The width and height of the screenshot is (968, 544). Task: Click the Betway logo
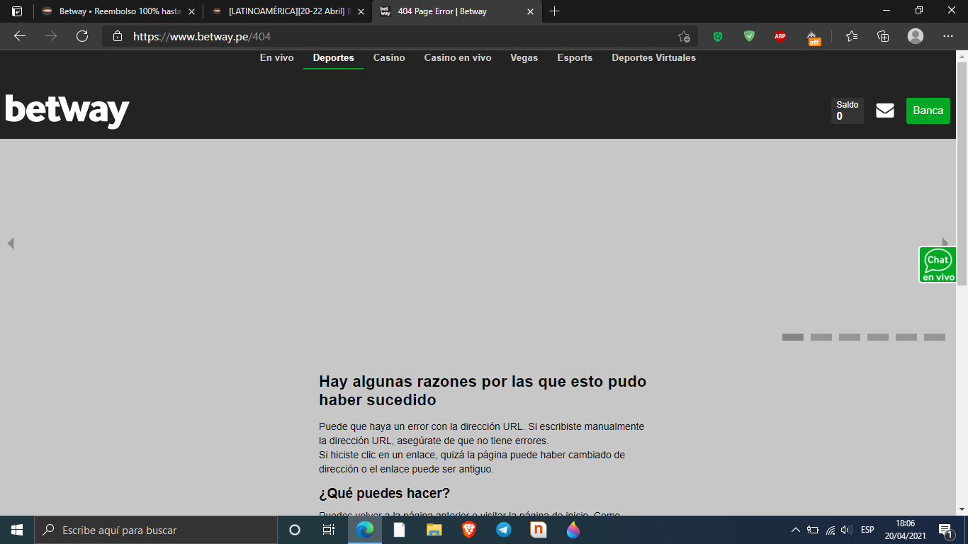point(67,111)
